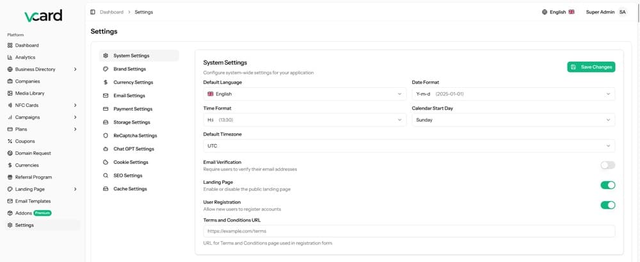
Task: Open the Date Format dropdown
Action: 513,94
